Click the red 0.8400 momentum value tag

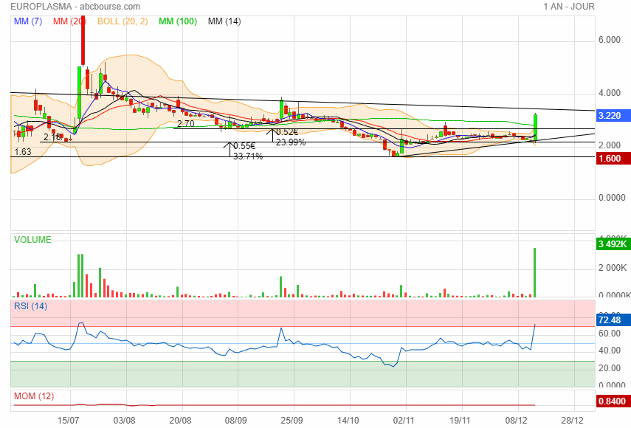click(613, 401)
